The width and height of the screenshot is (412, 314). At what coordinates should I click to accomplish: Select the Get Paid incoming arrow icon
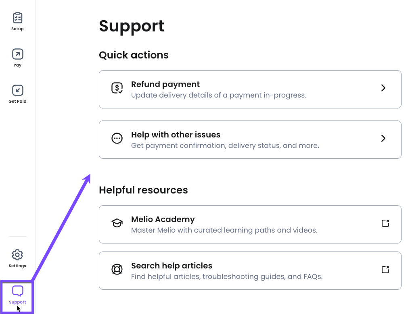tap(17, 90)
